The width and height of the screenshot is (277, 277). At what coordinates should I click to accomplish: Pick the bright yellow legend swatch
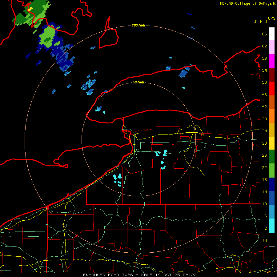point(272,143)
